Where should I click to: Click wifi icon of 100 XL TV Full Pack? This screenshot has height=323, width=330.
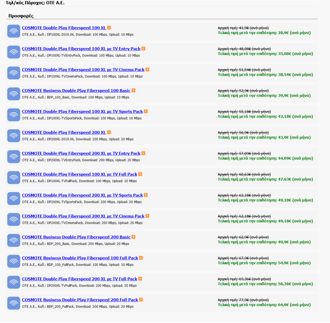click(x=14, y=178)
